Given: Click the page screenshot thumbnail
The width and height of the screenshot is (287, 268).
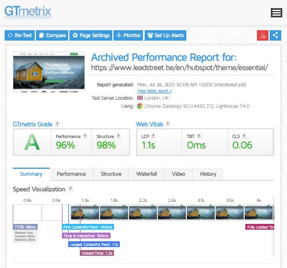Looking at the screenshot, I should [x=49, y=72].
